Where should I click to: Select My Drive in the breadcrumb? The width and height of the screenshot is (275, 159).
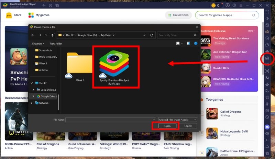(x=106, y=35)
